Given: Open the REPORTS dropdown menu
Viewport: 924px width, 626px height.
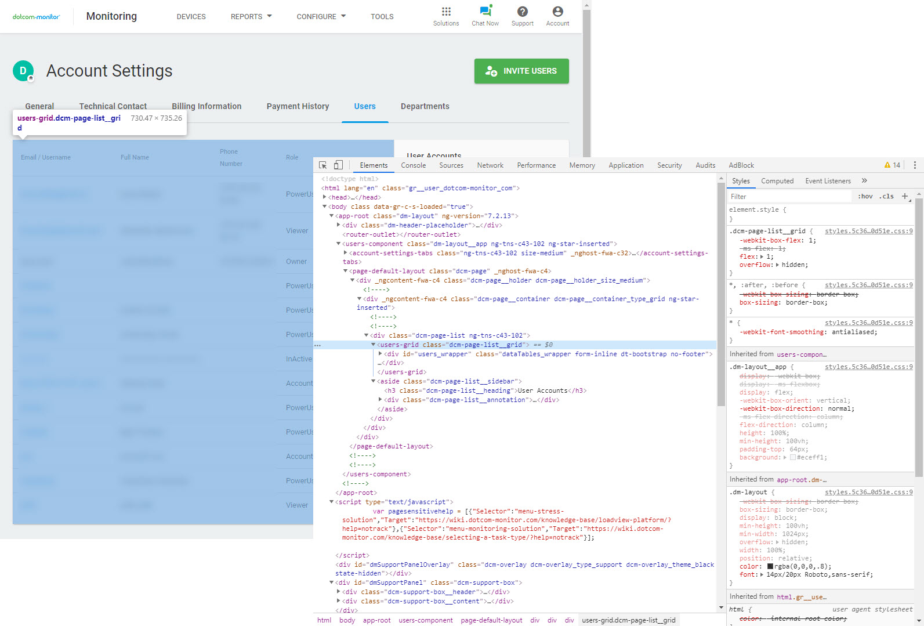Looking at the screenshot, I should (x=251, y=17).
